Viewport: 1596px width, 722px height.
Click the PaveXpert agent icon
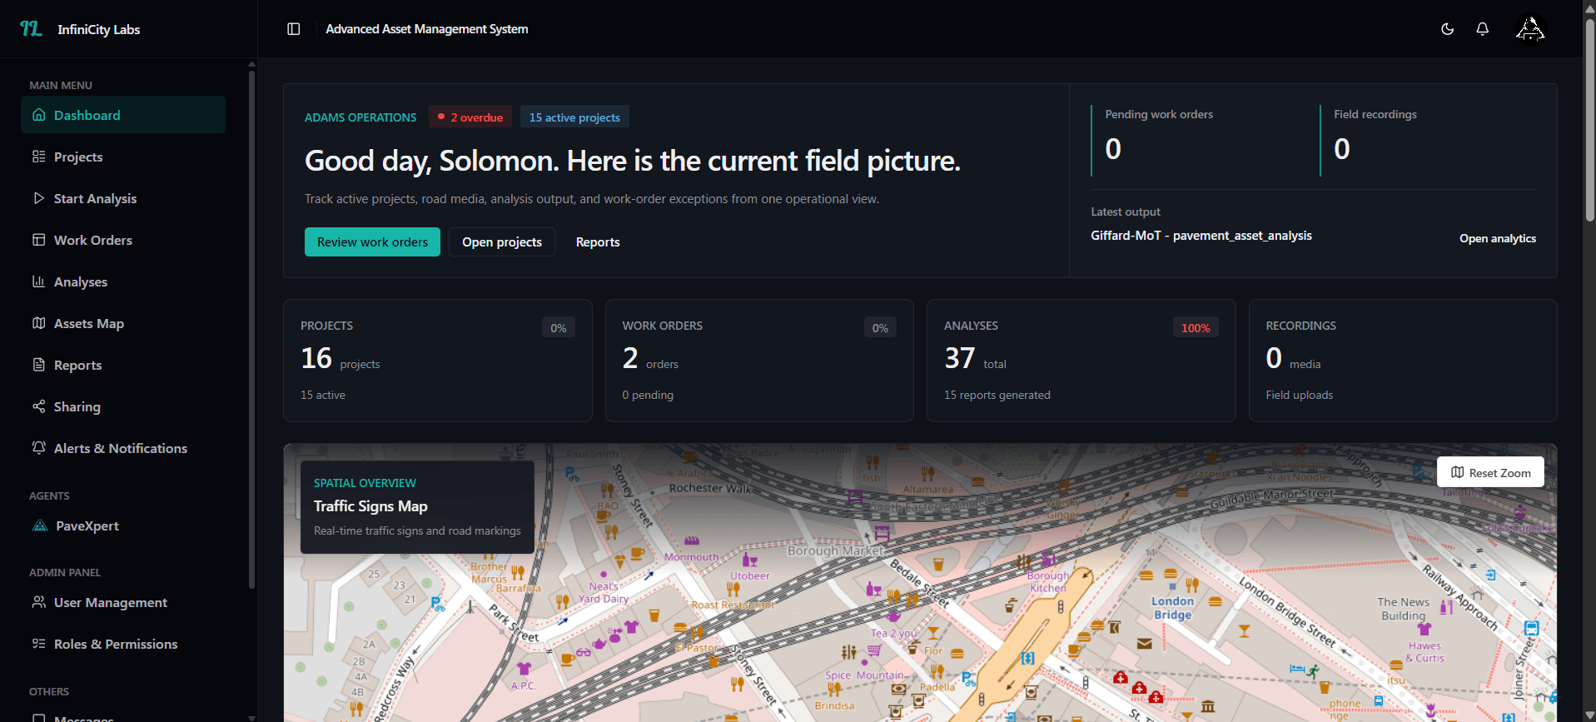click(40, 525)
